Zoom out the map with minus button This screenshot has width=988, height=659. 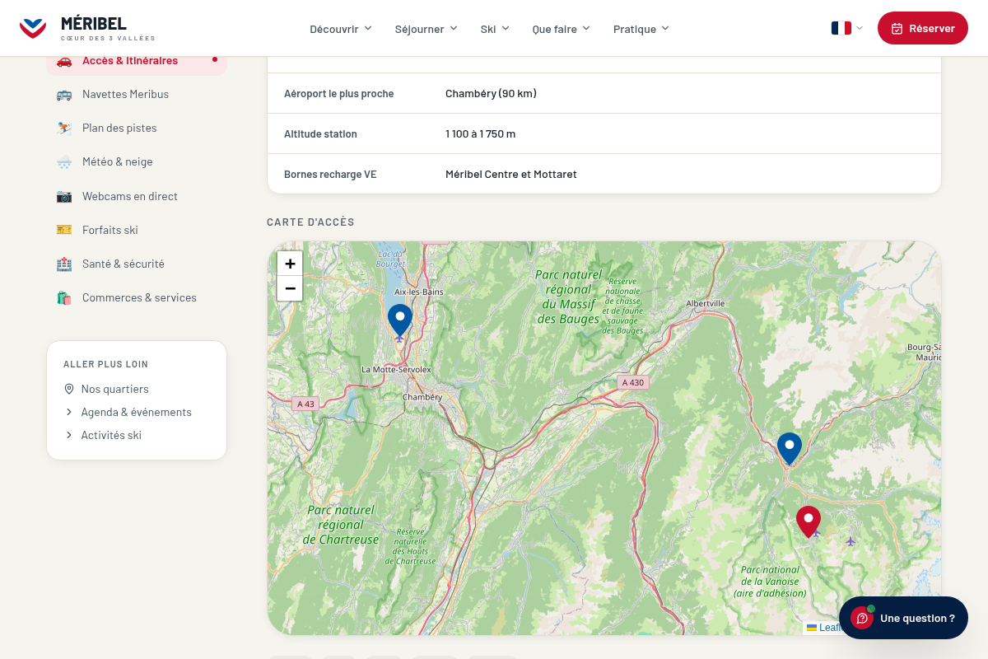pyautogui.click(x=290, y=288)
